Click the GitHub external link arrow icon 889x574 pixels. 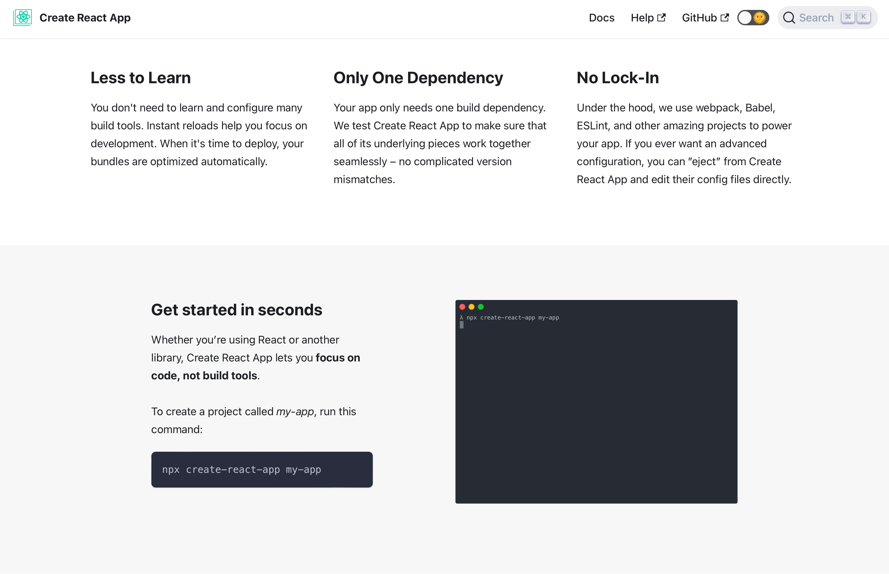tap(725, 18)
